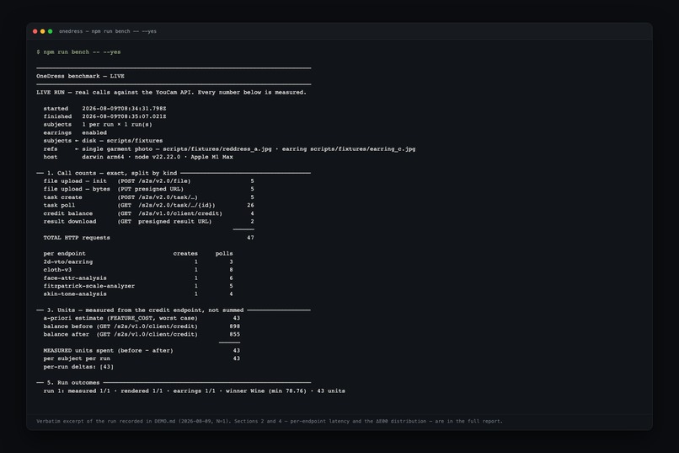
Task: Click the 'per endpoint' table header
Action: 65,254
